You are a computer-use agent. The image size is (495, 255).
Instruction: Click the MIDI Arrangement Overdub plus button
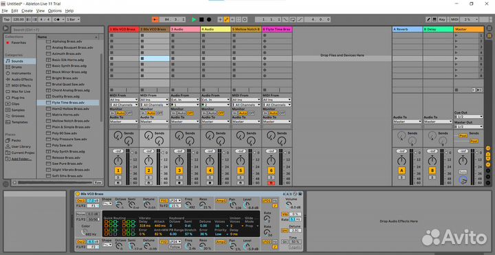coord(220,19)
